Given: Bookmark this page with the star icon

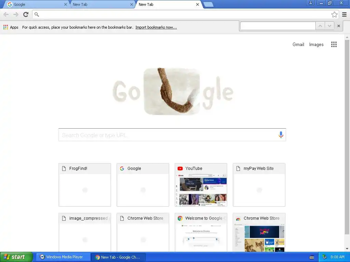Looking at the screenshot, I should tap(334, 14).
